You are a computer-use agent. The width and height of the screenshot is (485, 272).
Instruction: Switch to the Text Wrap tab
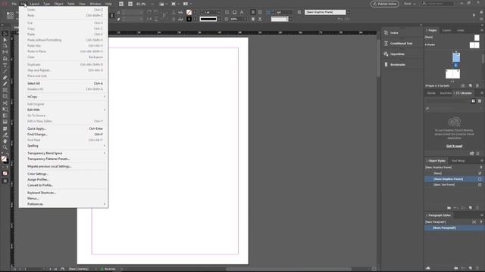pyautogui.click(x=458, y=161)
